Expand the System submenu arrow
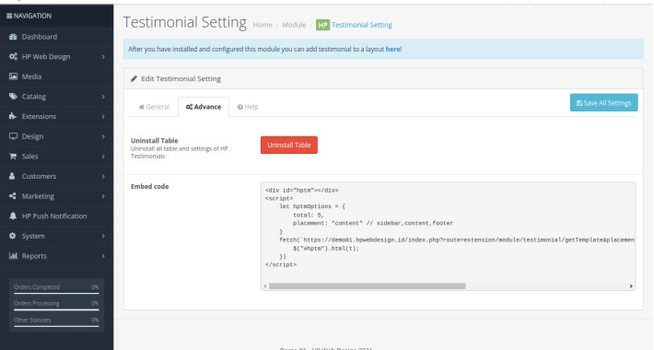654x350 pixels. (x=103, y=236)
